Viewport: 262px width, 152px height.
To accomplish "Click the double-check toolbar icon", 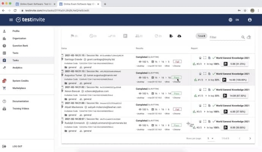I will [110, 36].
